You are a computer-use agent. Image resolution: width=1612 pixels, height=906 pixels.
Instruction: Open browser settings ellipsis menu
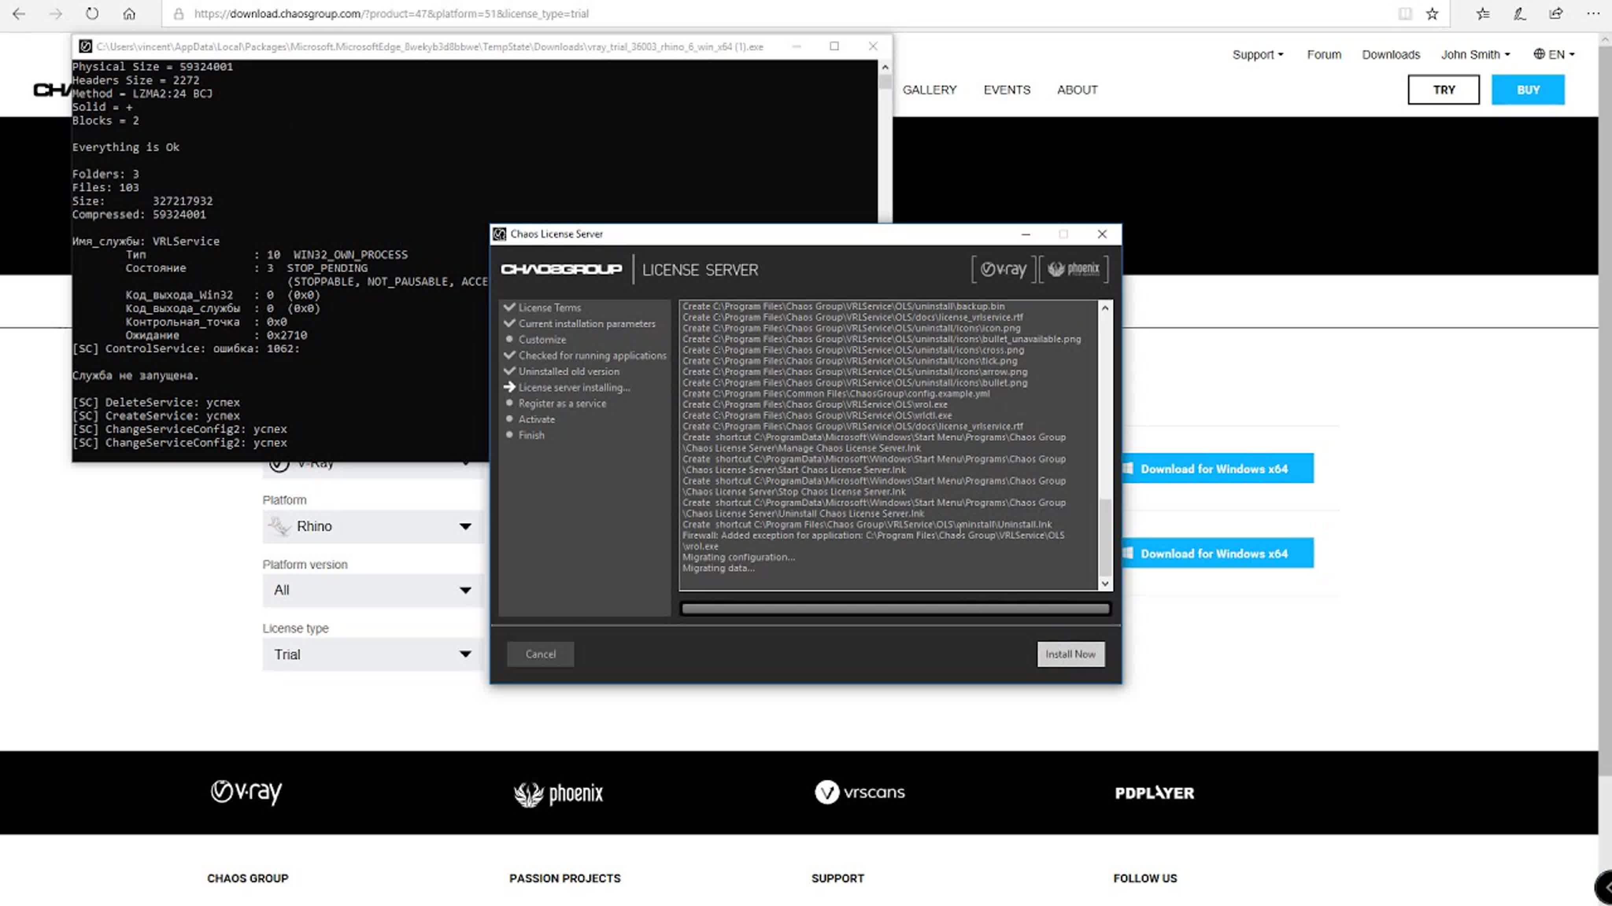pos(1593,13)
